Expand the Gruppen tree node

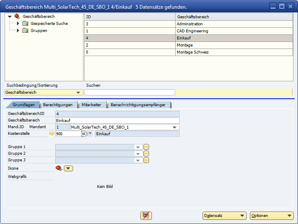[18, 31]
